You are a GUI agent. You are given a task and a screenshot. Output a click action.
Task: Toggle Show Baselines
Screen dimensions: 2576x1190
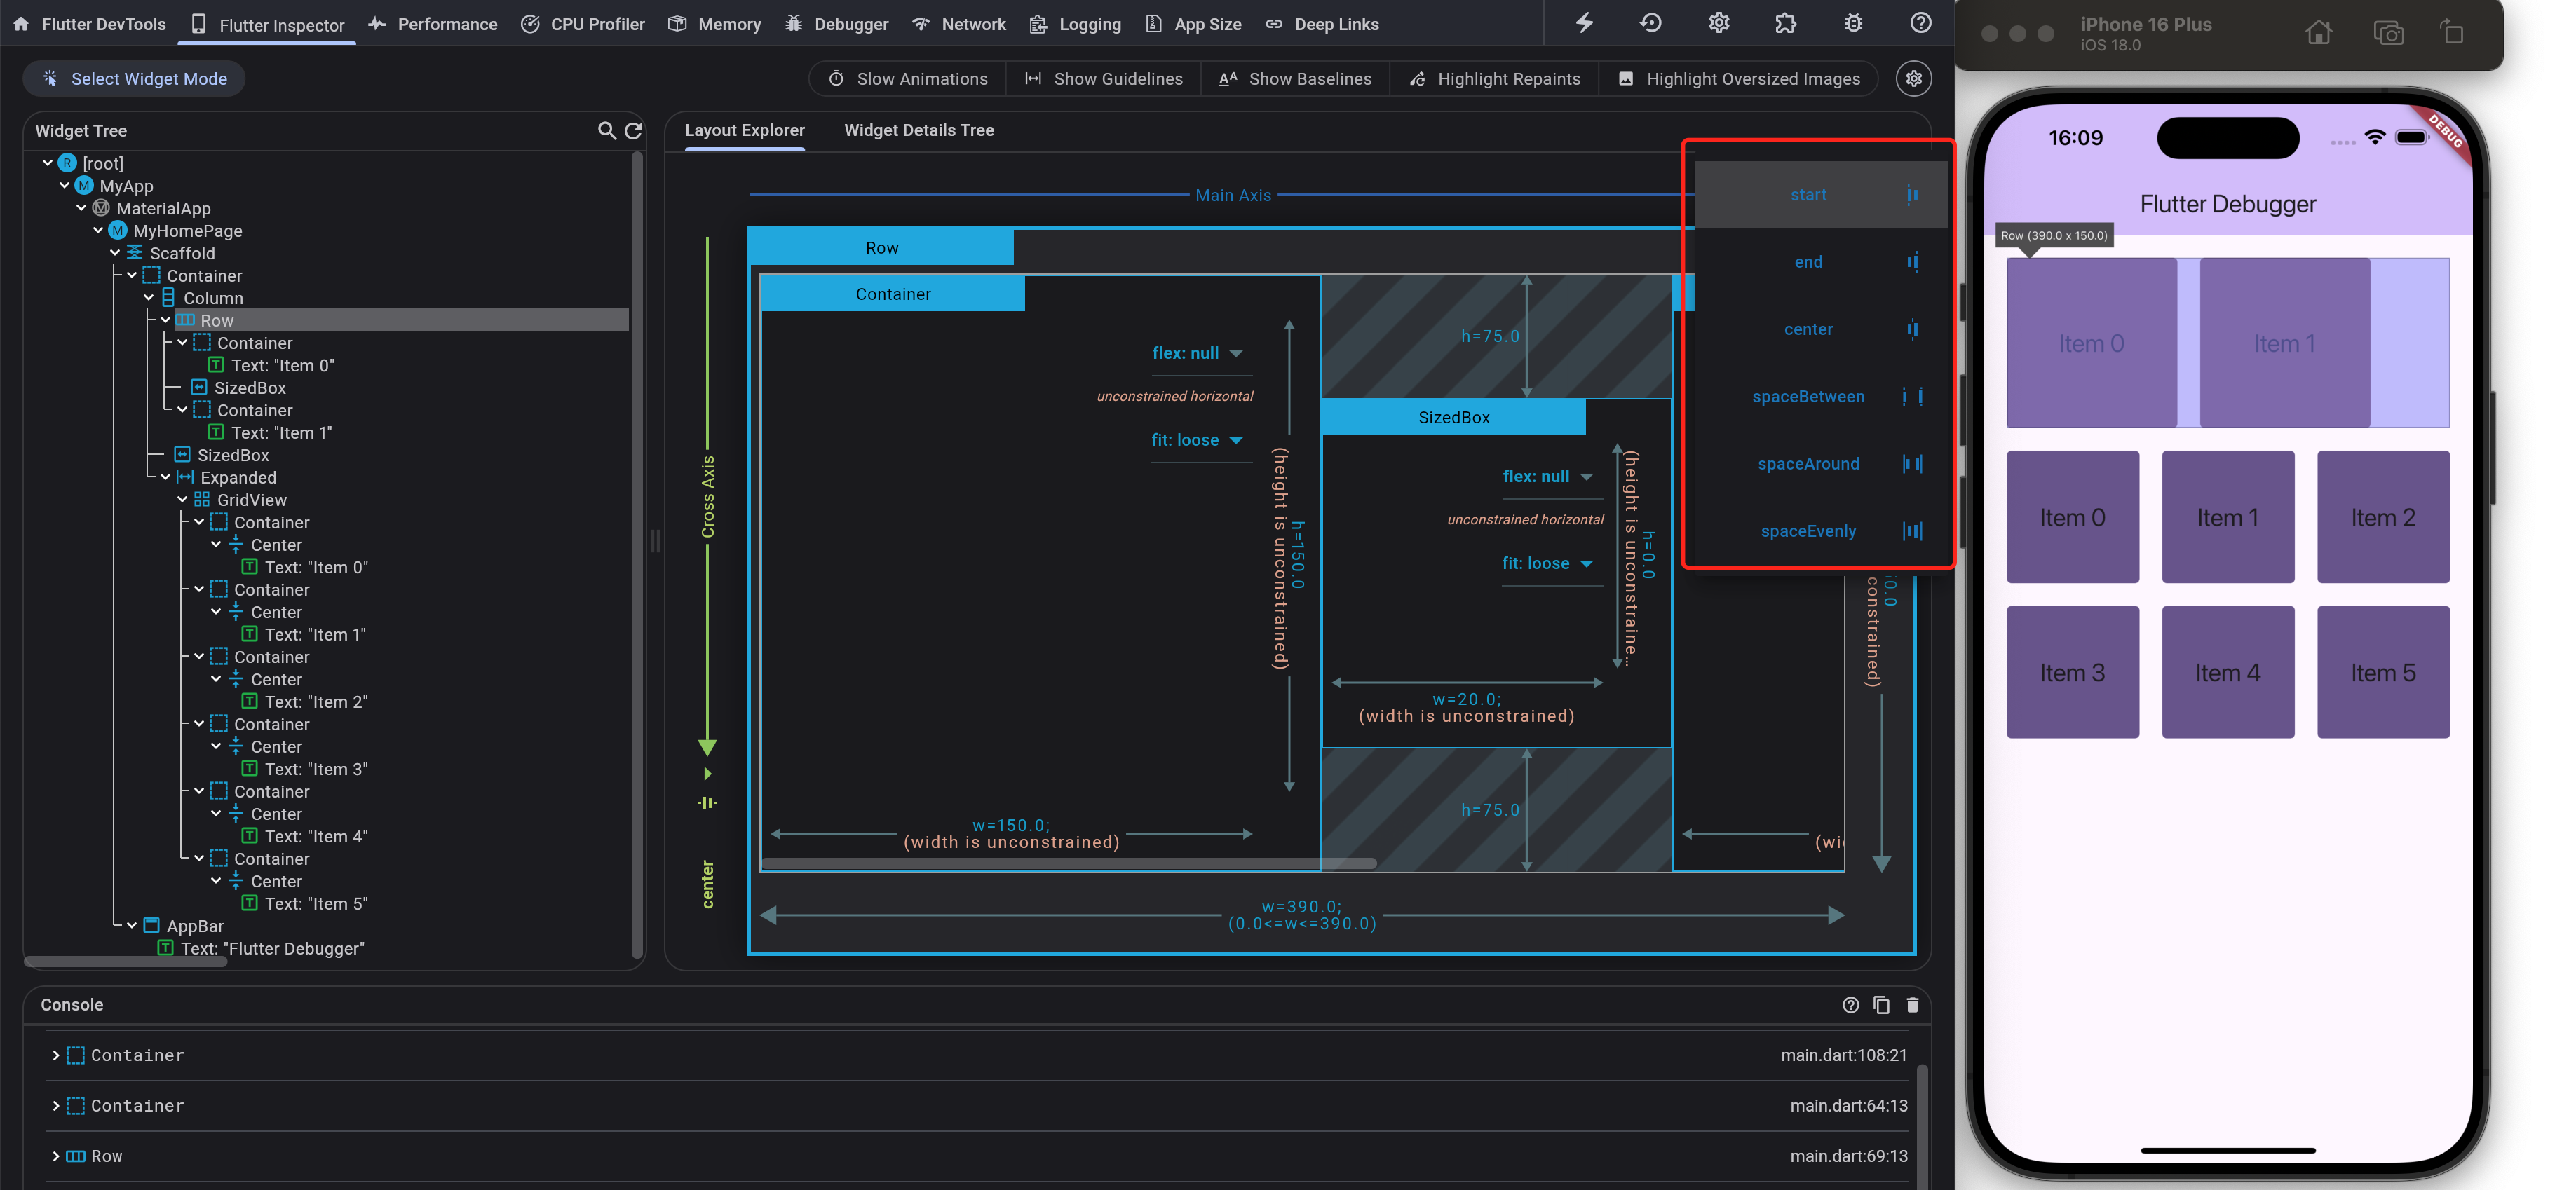point(1295,79)
